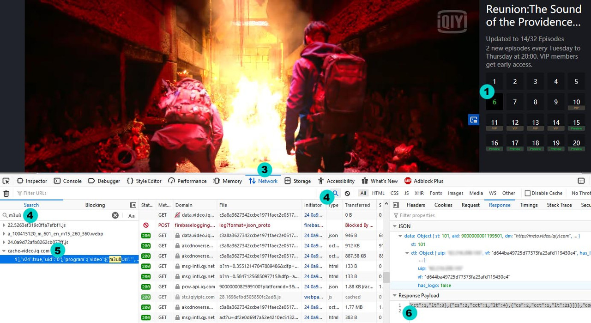The width and height of the screenshot is (591, 323).
Task: Open request blocking via the circle-slash icon
Action: pos(347,193)
